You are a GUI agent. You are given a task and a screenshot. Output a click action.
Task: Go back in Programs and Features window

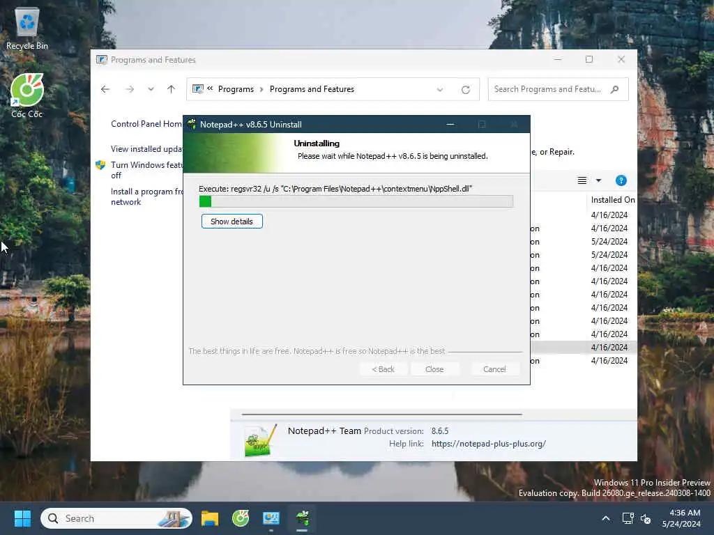point(105,89)
